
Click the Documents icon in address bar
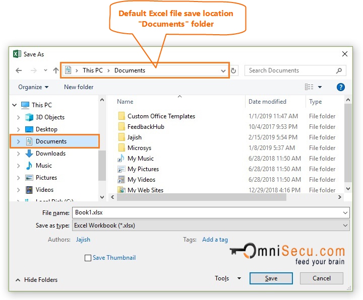tap(68, 70)
